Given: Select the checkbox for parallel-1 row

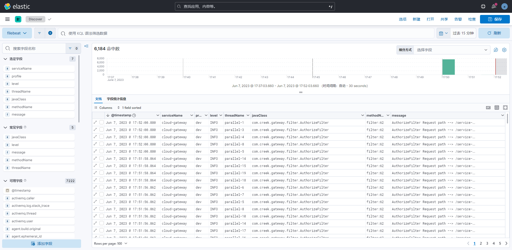Looking at the screenshot, I should click(102, 122).
